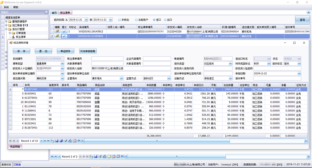The image size is (312, 168).
Task: Toggle the 当前用户 checkbox
Action: pyautogui.click(x=136, y=20)
